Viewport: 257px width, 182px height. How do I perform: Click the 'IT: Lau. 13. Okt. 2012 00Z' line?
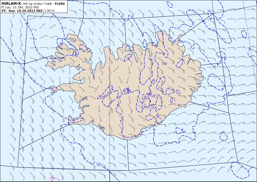click(x=20, y=7)
